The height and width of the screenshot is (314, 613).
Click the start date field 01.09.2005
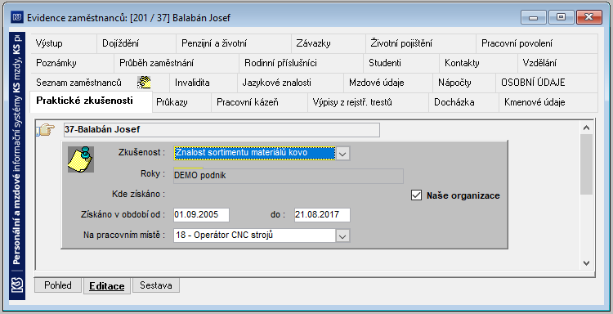coord(201,215)
